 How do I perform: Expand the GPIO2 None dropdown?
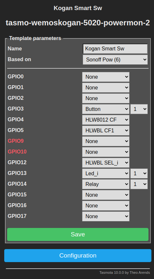pos(106,99)
